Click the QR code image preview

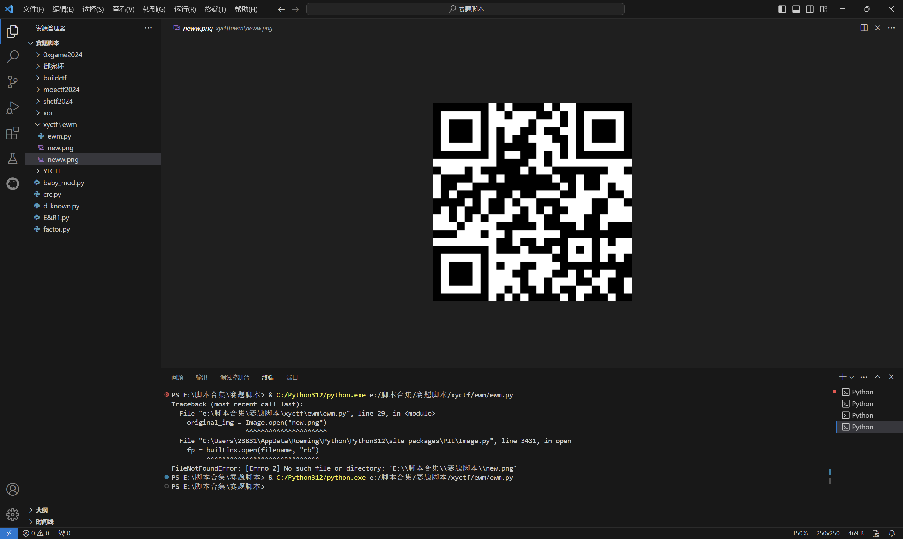[532, 202]
